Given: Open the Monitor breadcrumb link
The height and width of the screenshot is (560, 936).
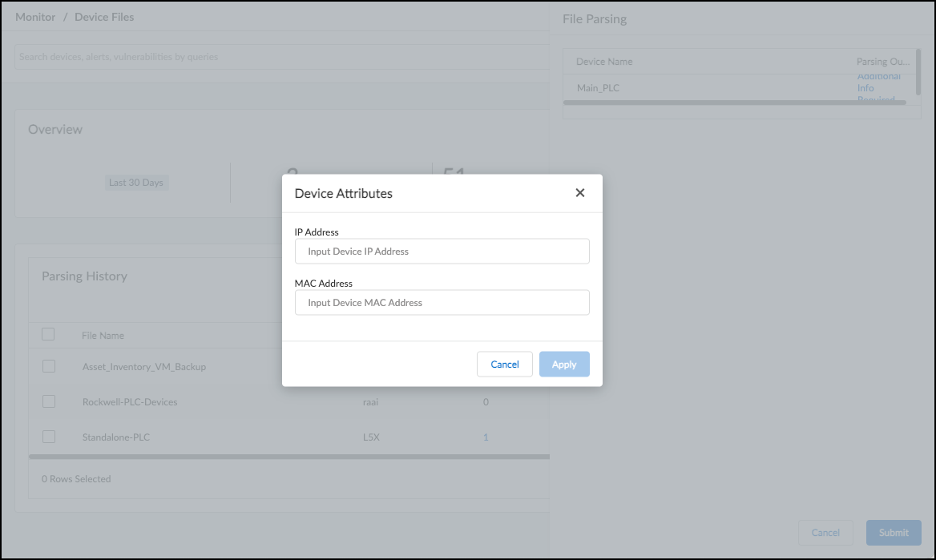Looking at the screenshot, I should [x=35, y=17].
